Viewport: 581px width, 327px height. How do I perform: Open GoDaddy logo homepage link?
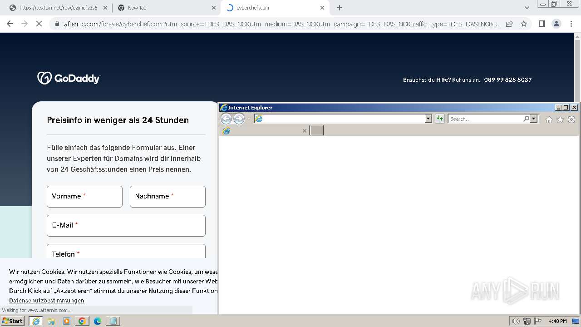(69, 78)
